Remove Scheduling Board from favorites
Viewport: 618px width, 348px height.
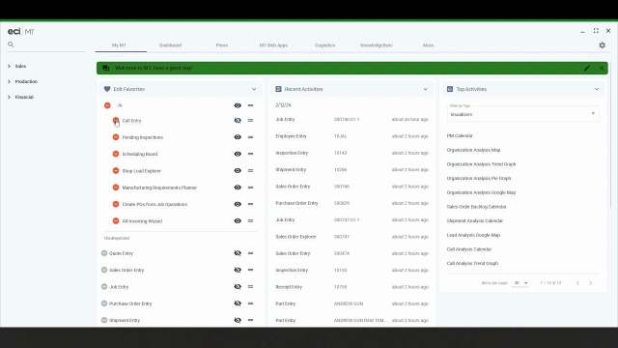(116, 154)
